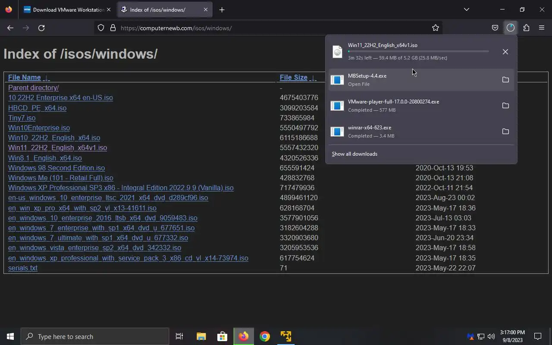Click the tracking protection shield icon
Screen dimensions: 552x345
click(x=101, y=28)
